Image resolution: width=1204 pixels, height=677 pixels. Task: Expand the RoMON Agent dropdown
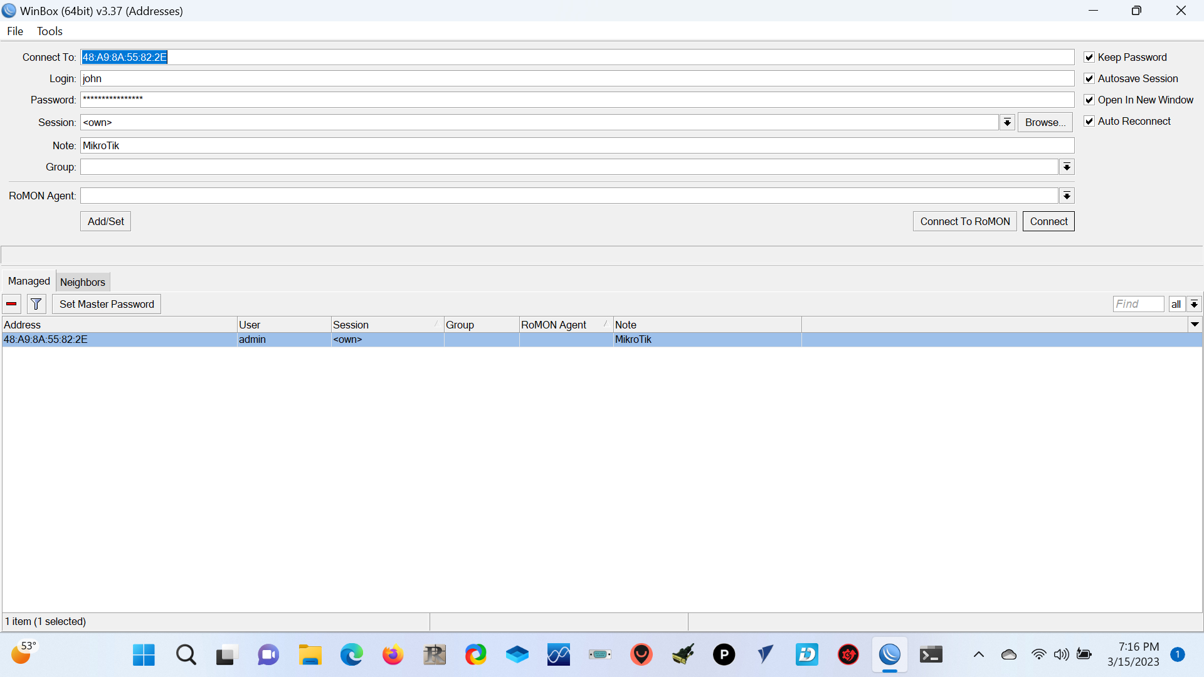[1067, 196]
